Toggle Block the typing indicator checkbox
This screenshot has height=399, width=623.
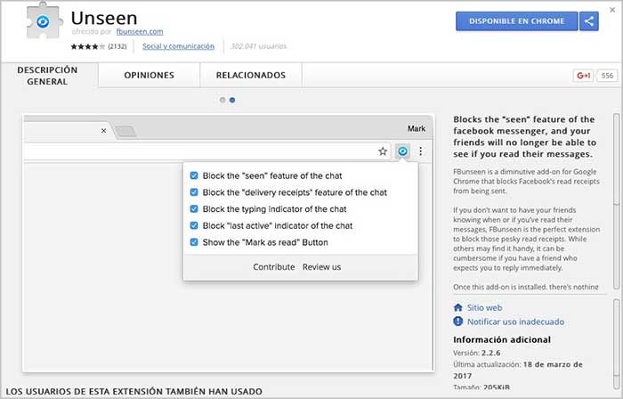[x=194, y=209]
